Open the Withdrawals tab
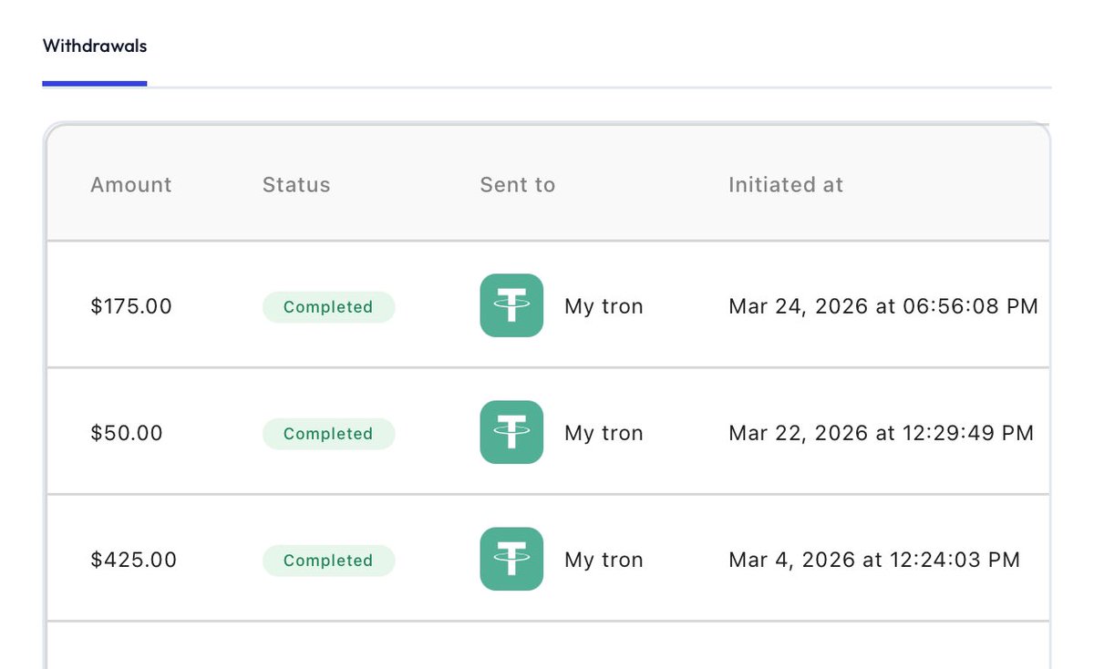The width and height of the screenshot is (1094, 669). click(x=95, y=46)
